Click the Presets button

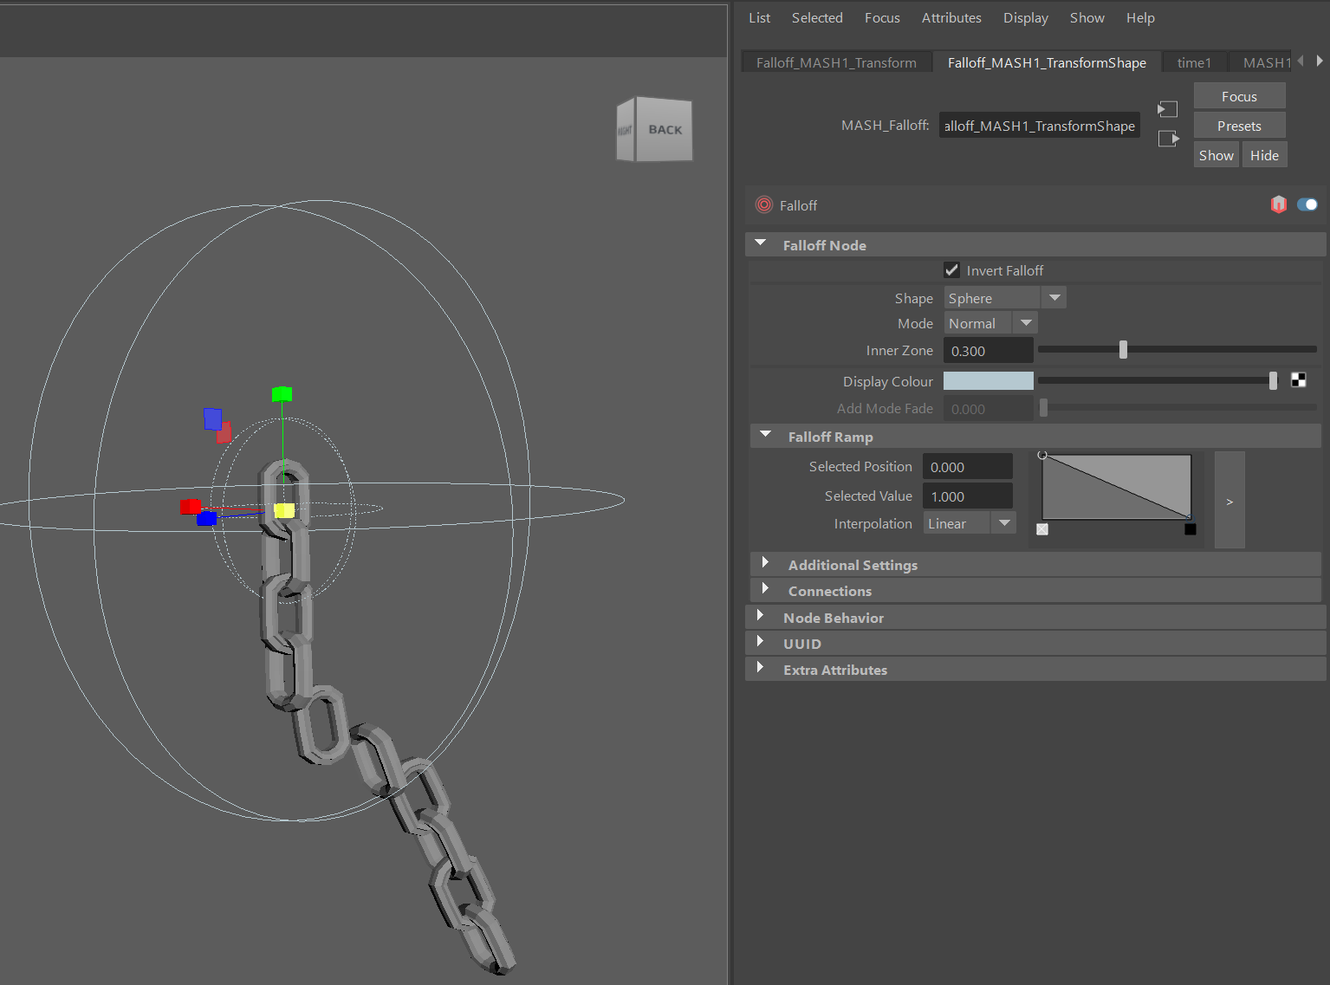1238,126
